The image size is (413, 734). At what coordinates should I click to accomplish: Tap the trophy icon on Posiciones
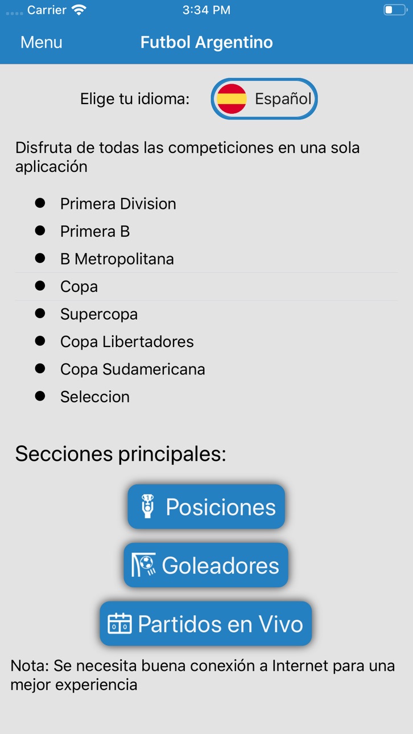tap(148, 506)
